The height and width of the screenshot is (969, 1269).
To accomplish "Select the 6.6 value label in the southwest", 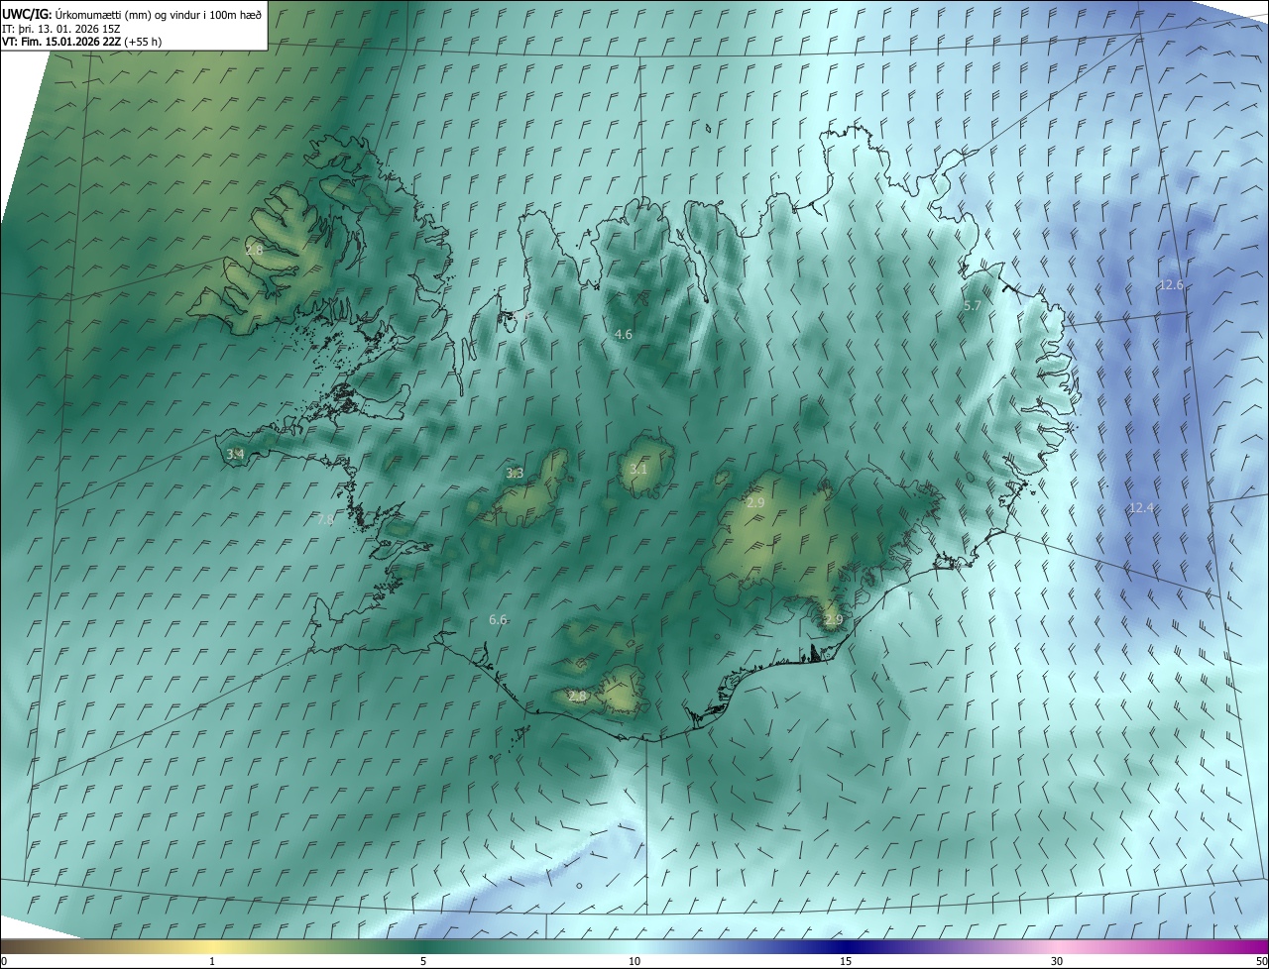I will pos(498,620).
